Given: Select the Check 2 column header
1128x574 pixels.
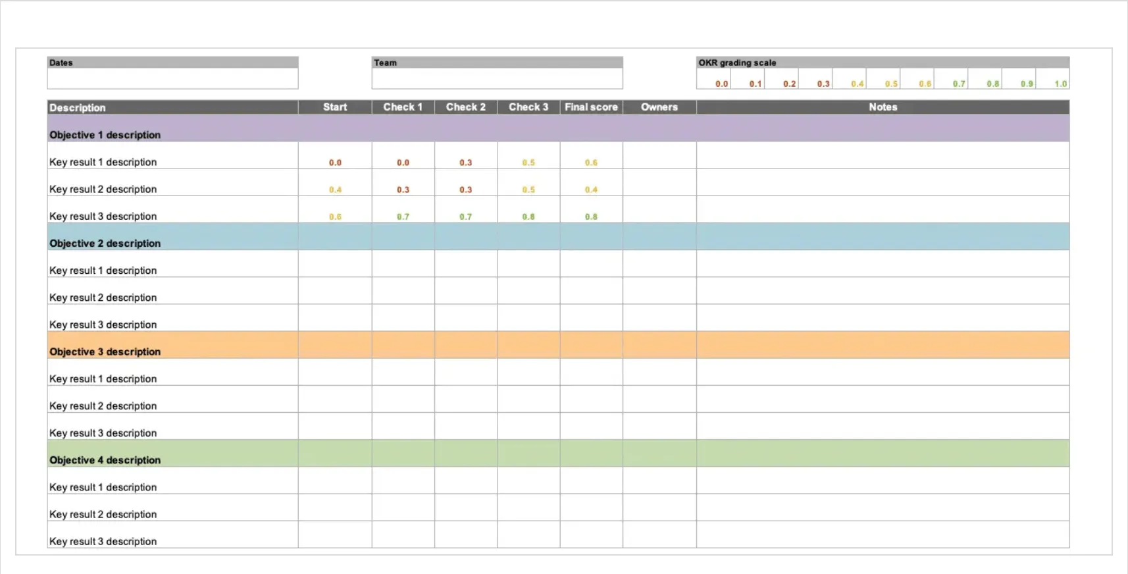Looking at the screenshot, I should [x=466, y=107].
